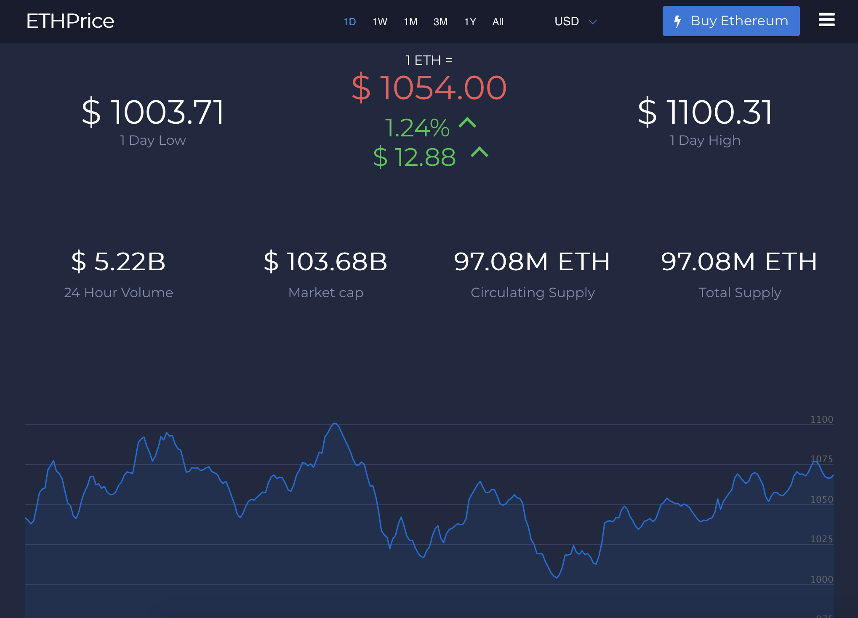The height and width of the screenshot is (618, 858).
Task: Click the Market cap figure
Action: tap(325, 261)
